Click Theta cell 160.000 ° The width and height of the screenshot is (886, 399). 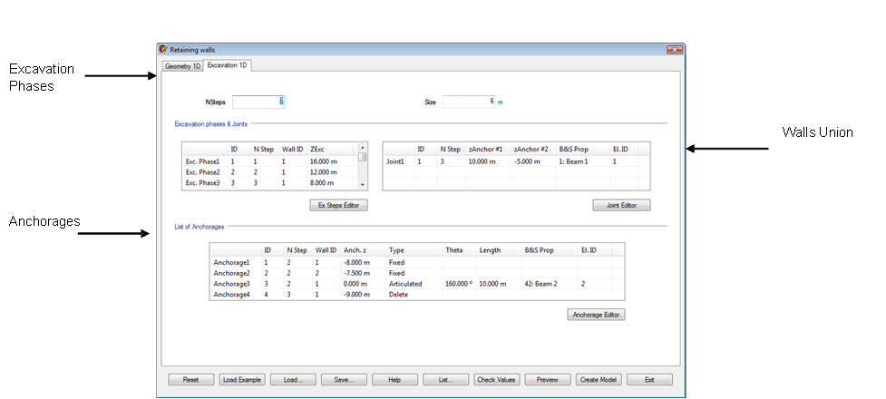coord(459,284)
